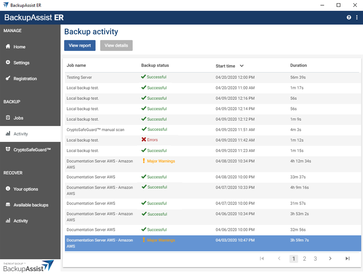Select page 2 in pagination
This screenshot has width=363, height=274.
pos(305,259)
